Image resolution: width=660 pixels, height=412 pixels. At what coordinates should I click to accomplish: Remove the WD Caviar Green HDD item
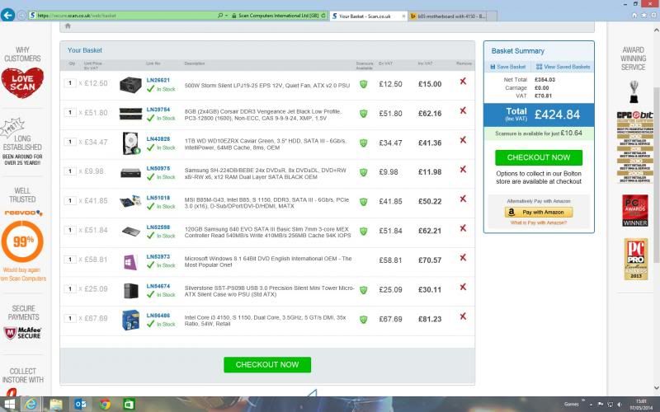(463, 140)
